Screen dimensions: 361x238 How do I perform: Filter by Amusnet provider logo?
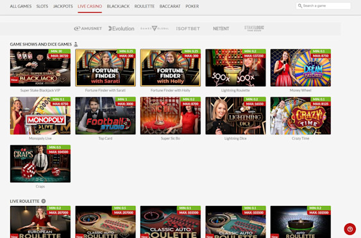(88, 29)
